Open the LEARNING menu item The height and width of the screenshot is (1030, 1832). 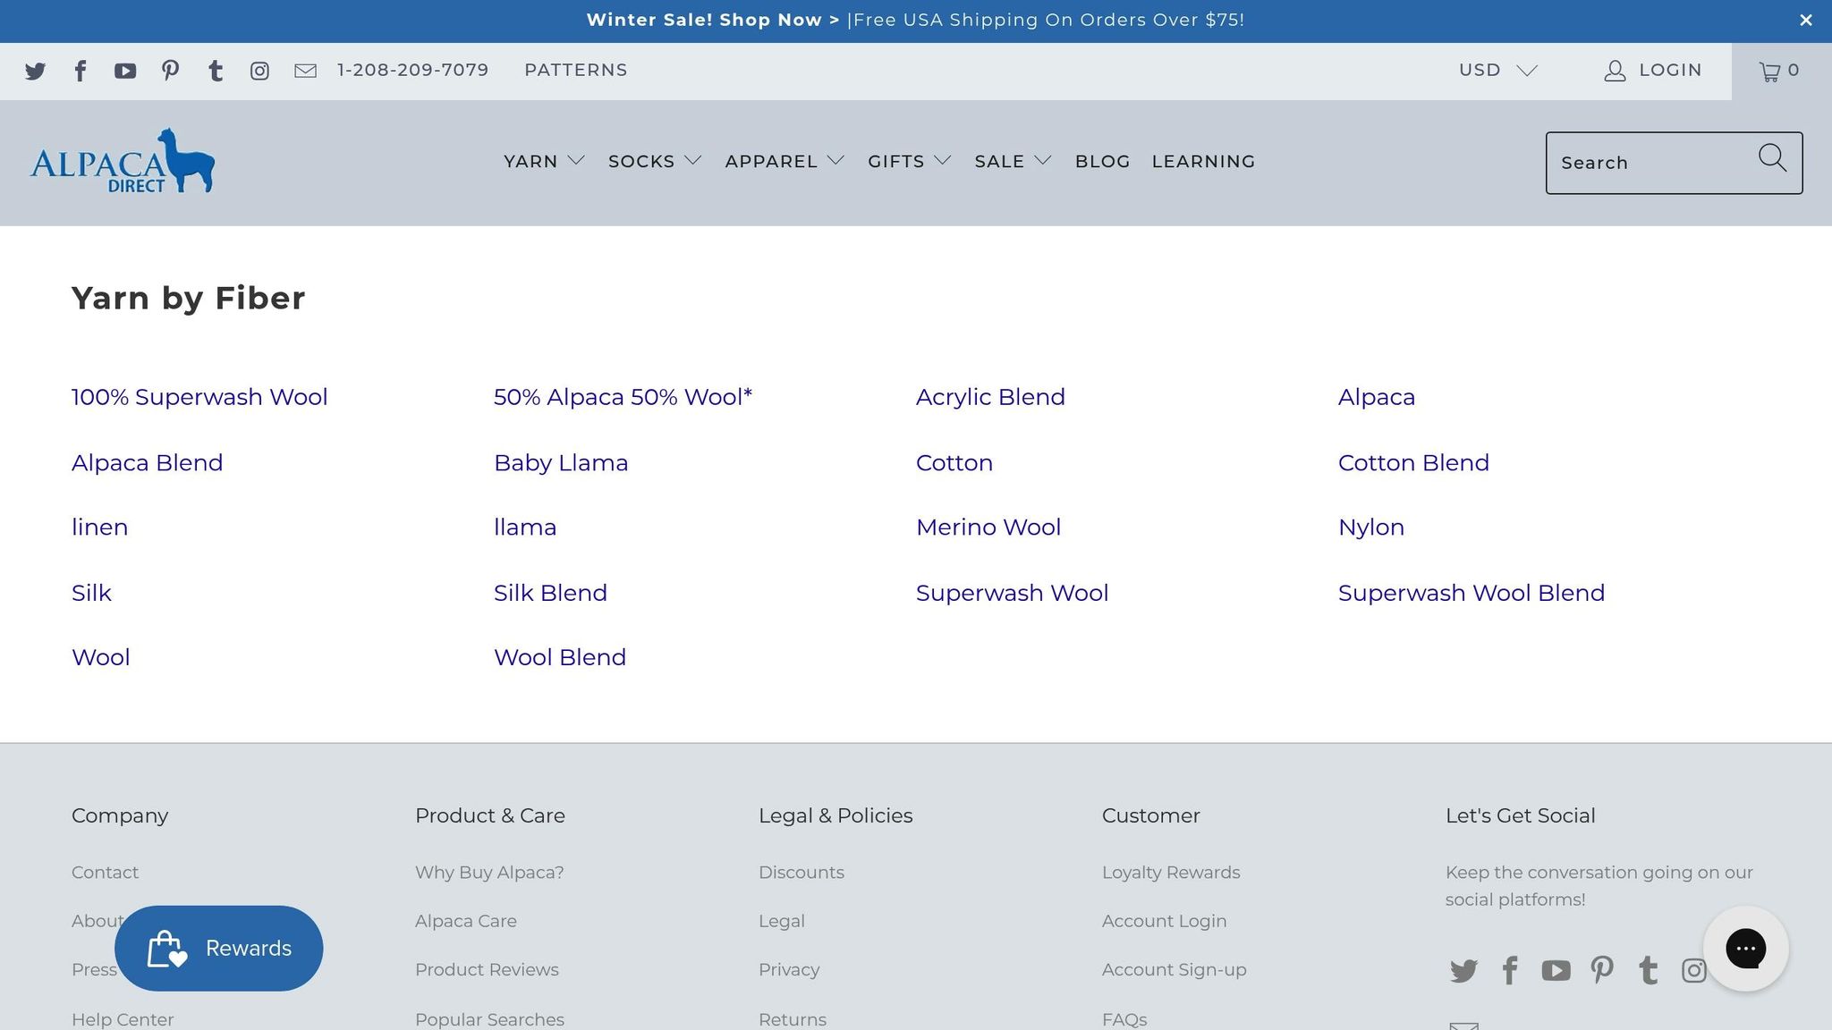pos(1203,161)
